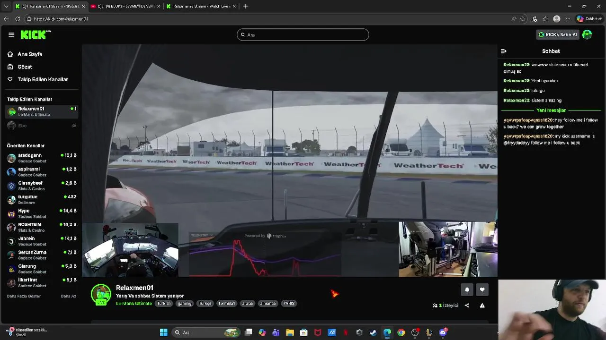Open recommended channel SercanZurna
The width and height of the screenshot is (606, 340).
click(x=41, y=255)
